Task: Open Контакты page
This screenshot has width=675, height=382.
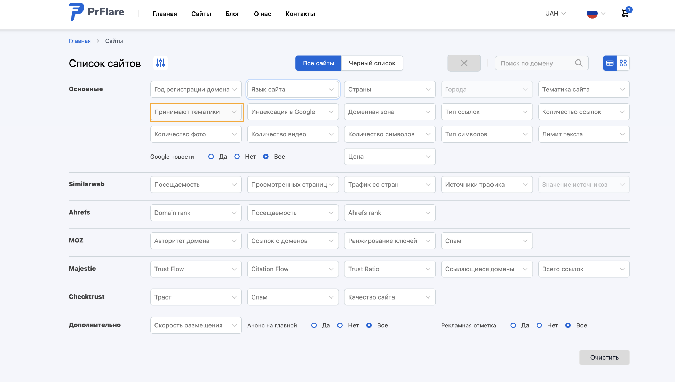Action: tap(300, 14)
